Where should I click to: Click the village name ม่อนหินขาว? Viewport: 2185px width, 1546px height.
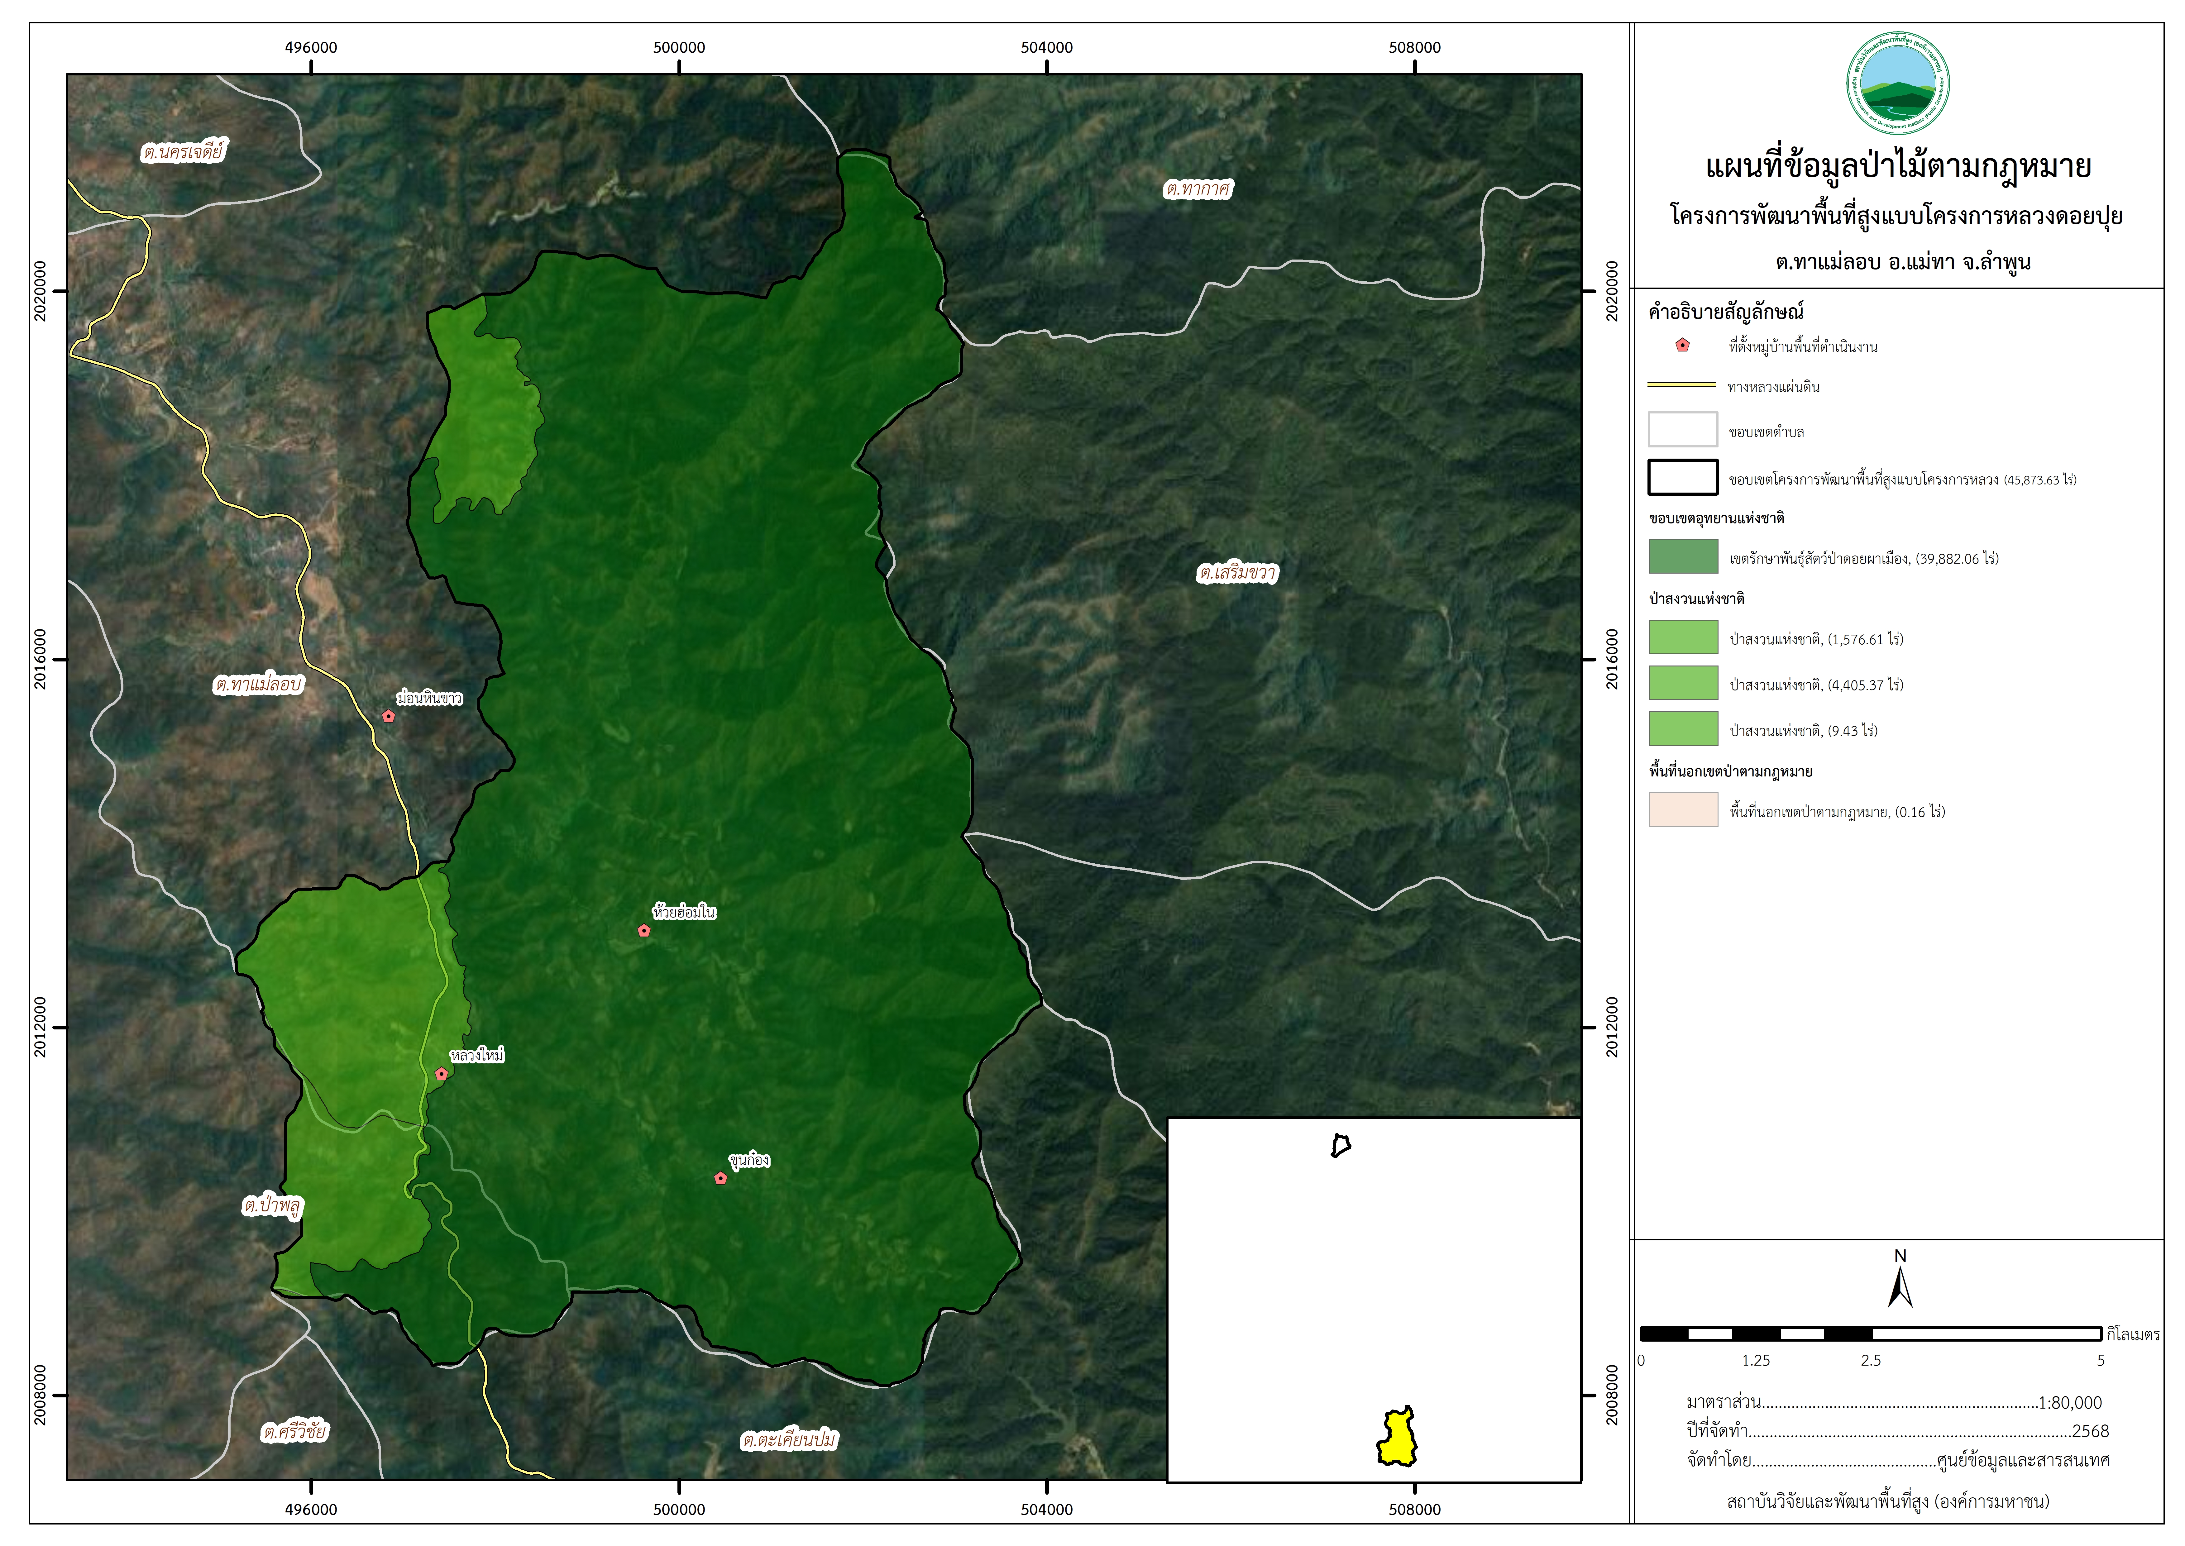[x=429, y=698]
